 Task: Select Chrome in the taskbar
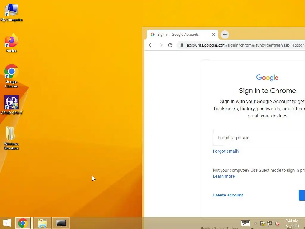click(x=23, y=223)
